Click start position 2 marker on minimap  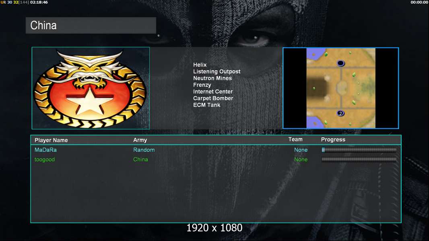pyautogui.click(x=340, y=113)
